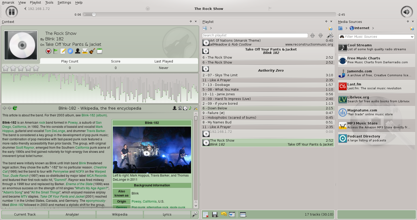Love this track using the heart icon

(48, 51)
